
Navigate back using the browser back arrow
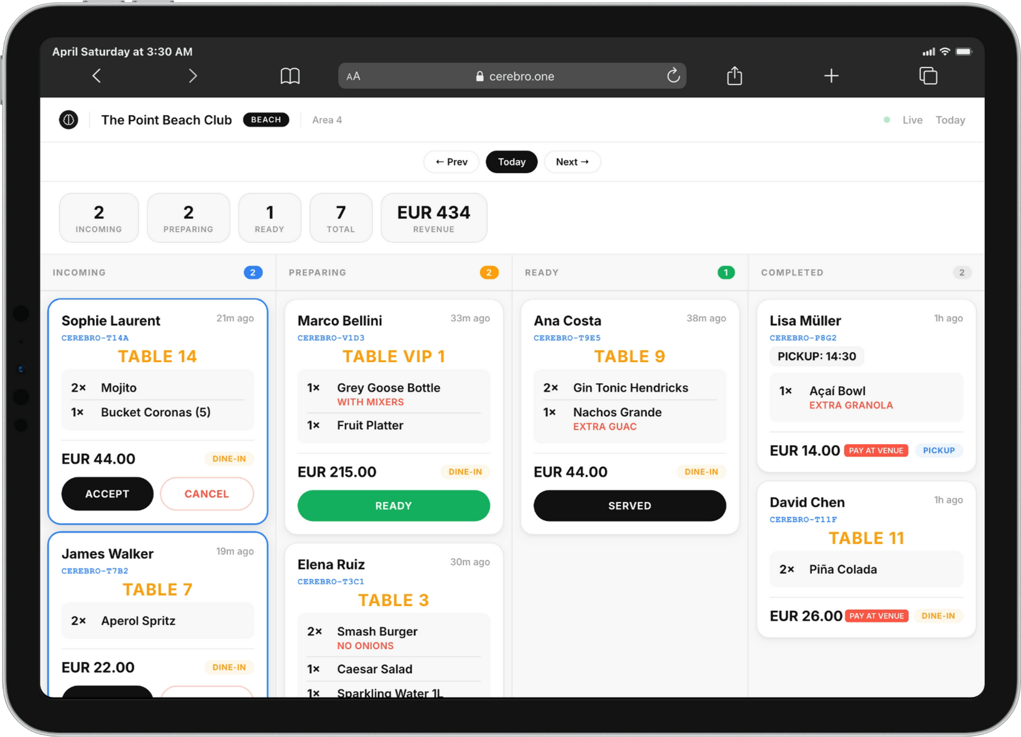pyautogui.click(x=96, y=76)
